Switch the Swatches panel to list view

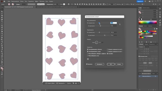click(x=155, y=29)
